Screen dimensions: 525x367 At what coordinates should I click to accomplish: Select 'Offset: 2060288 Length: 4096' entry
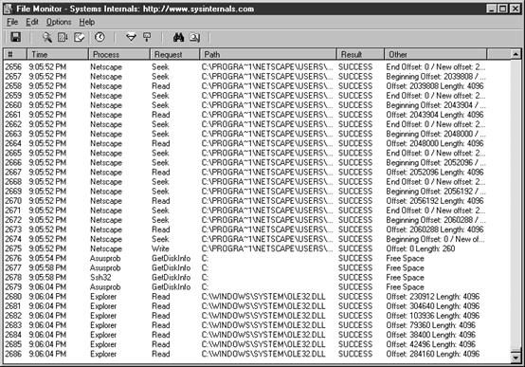(435, 229)
